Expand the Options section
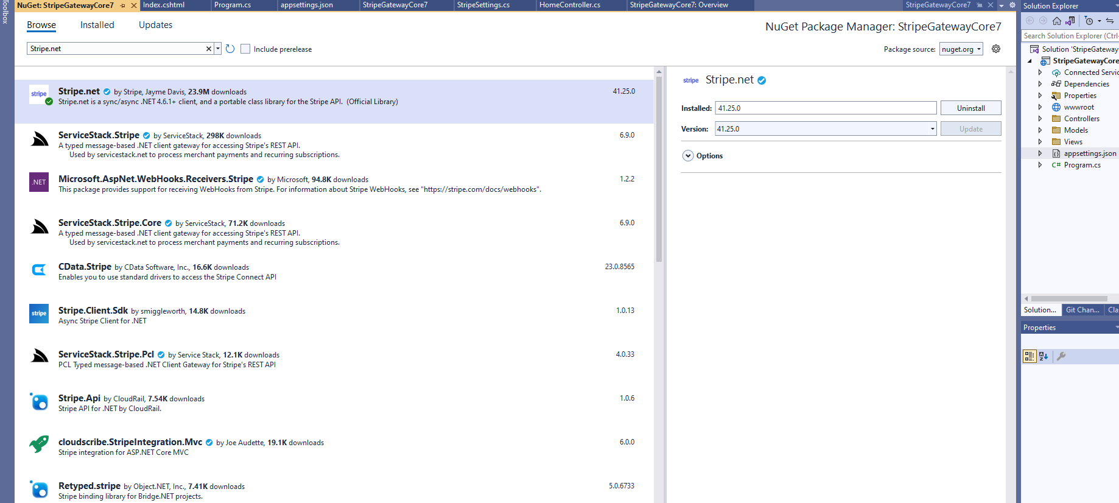 coord(688,156)
